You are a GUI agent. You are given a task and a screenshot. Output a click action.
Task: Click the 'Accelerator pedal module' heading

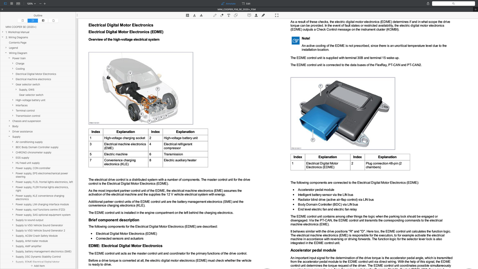click(x=313, y=250)
